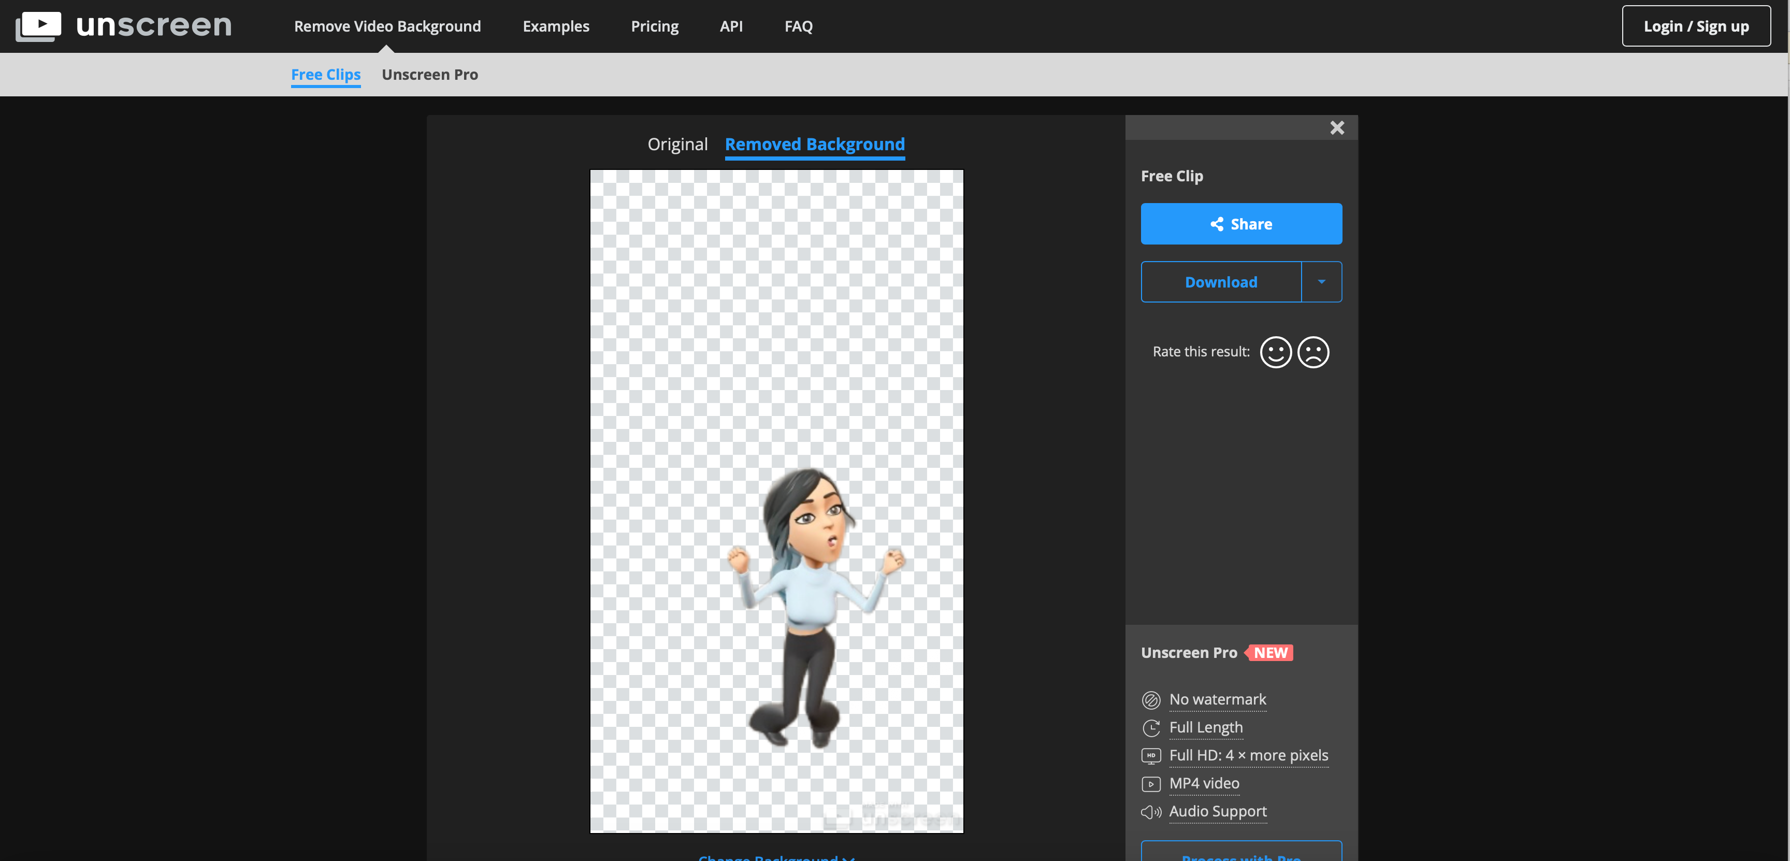This screenshot has height=861, width=1790.
Task: Click the FAQ navigation link
Action: coord(798,25)
